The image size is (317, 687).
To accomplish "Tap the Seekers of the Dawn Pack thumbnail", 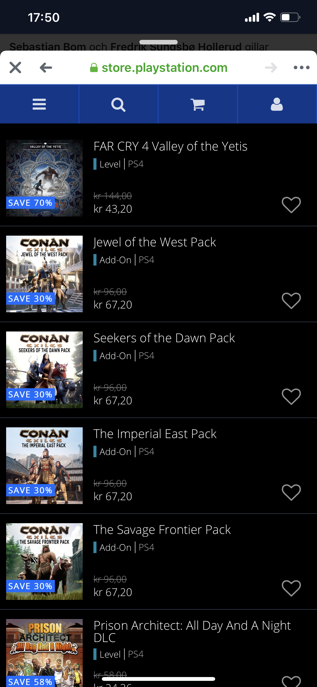I will click(x=44, y=370).
